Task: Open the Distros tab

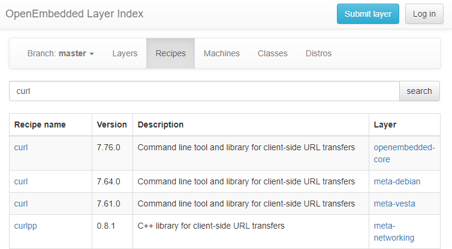Action: pyautogui.click(x=318, y=53)
